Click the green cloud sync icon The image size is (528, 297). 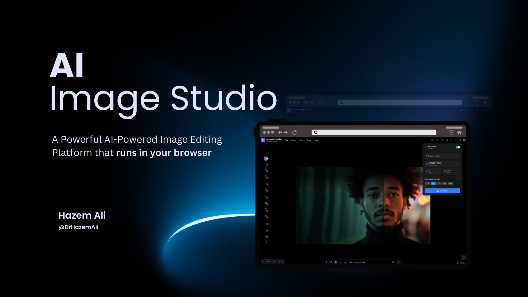(460, 140)
